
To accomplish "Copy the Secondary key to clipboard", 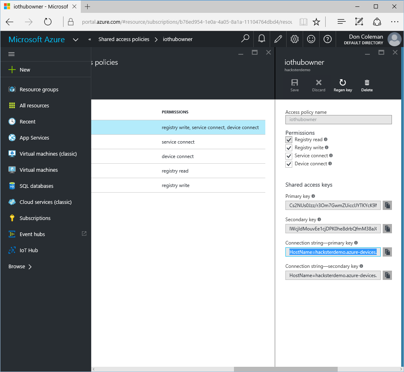I will [387, 228].
